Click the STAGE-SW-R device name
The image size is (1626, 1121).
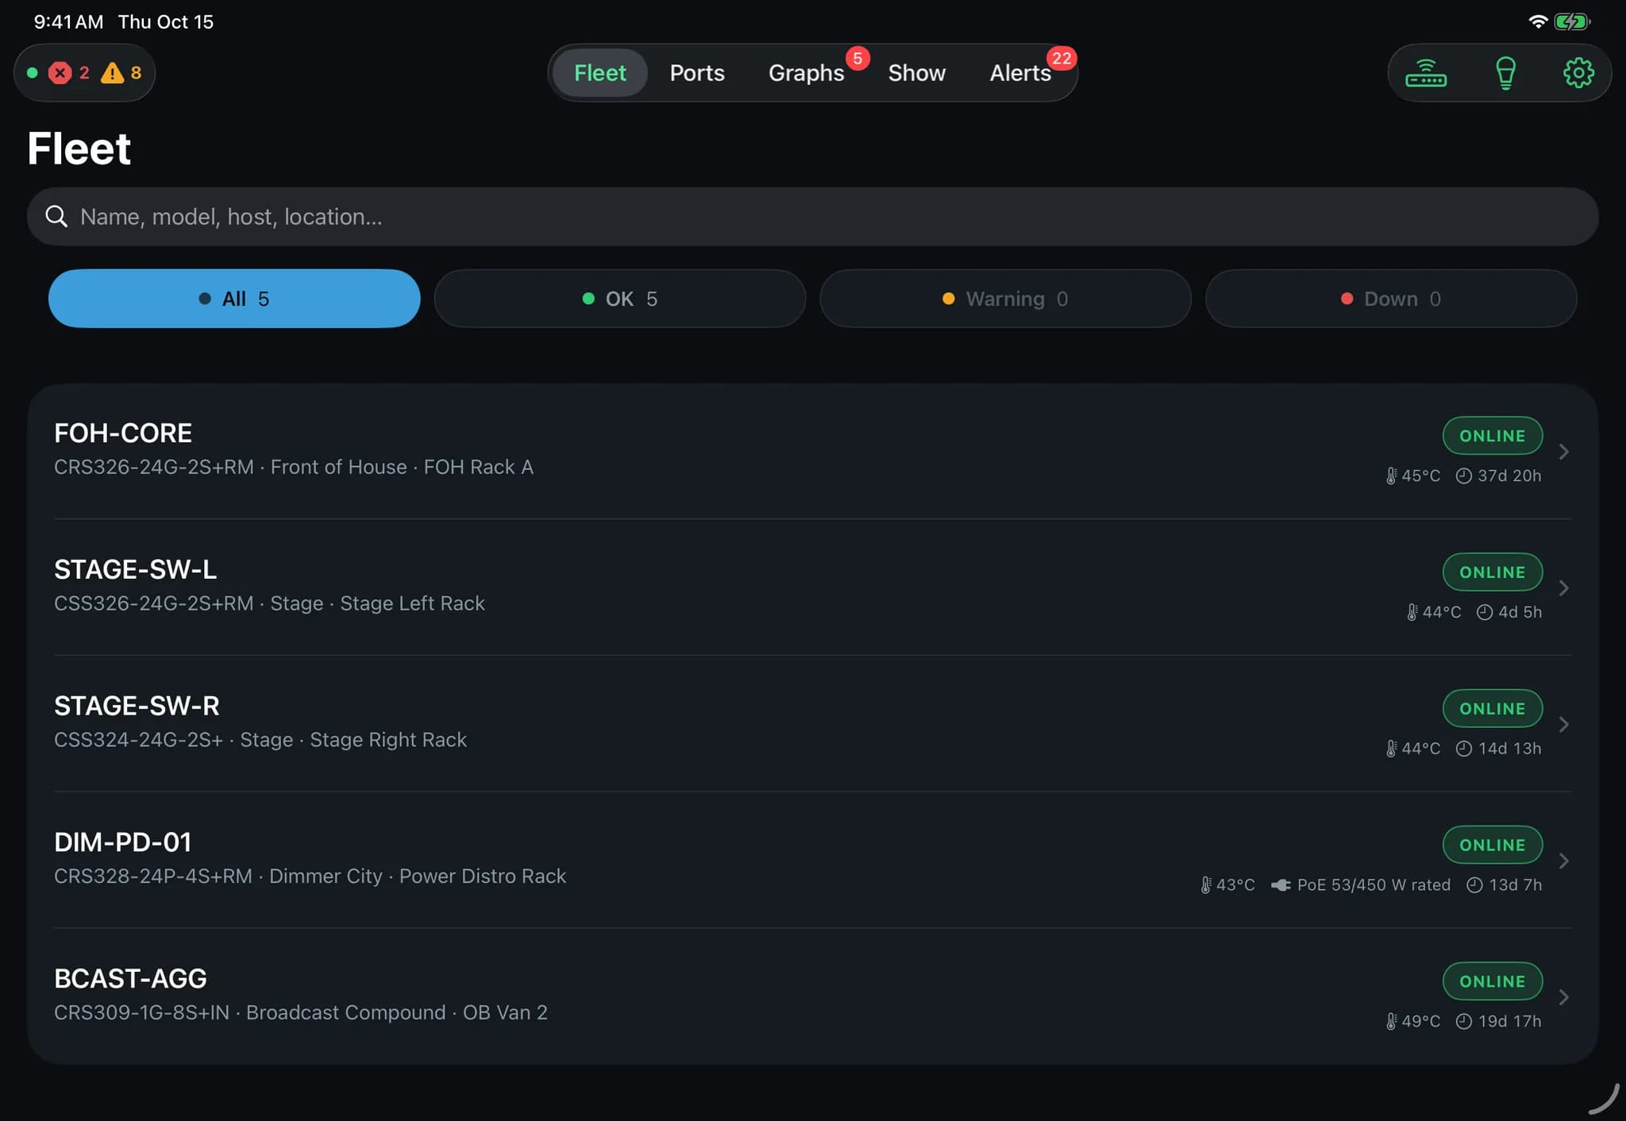coord(137,706)
